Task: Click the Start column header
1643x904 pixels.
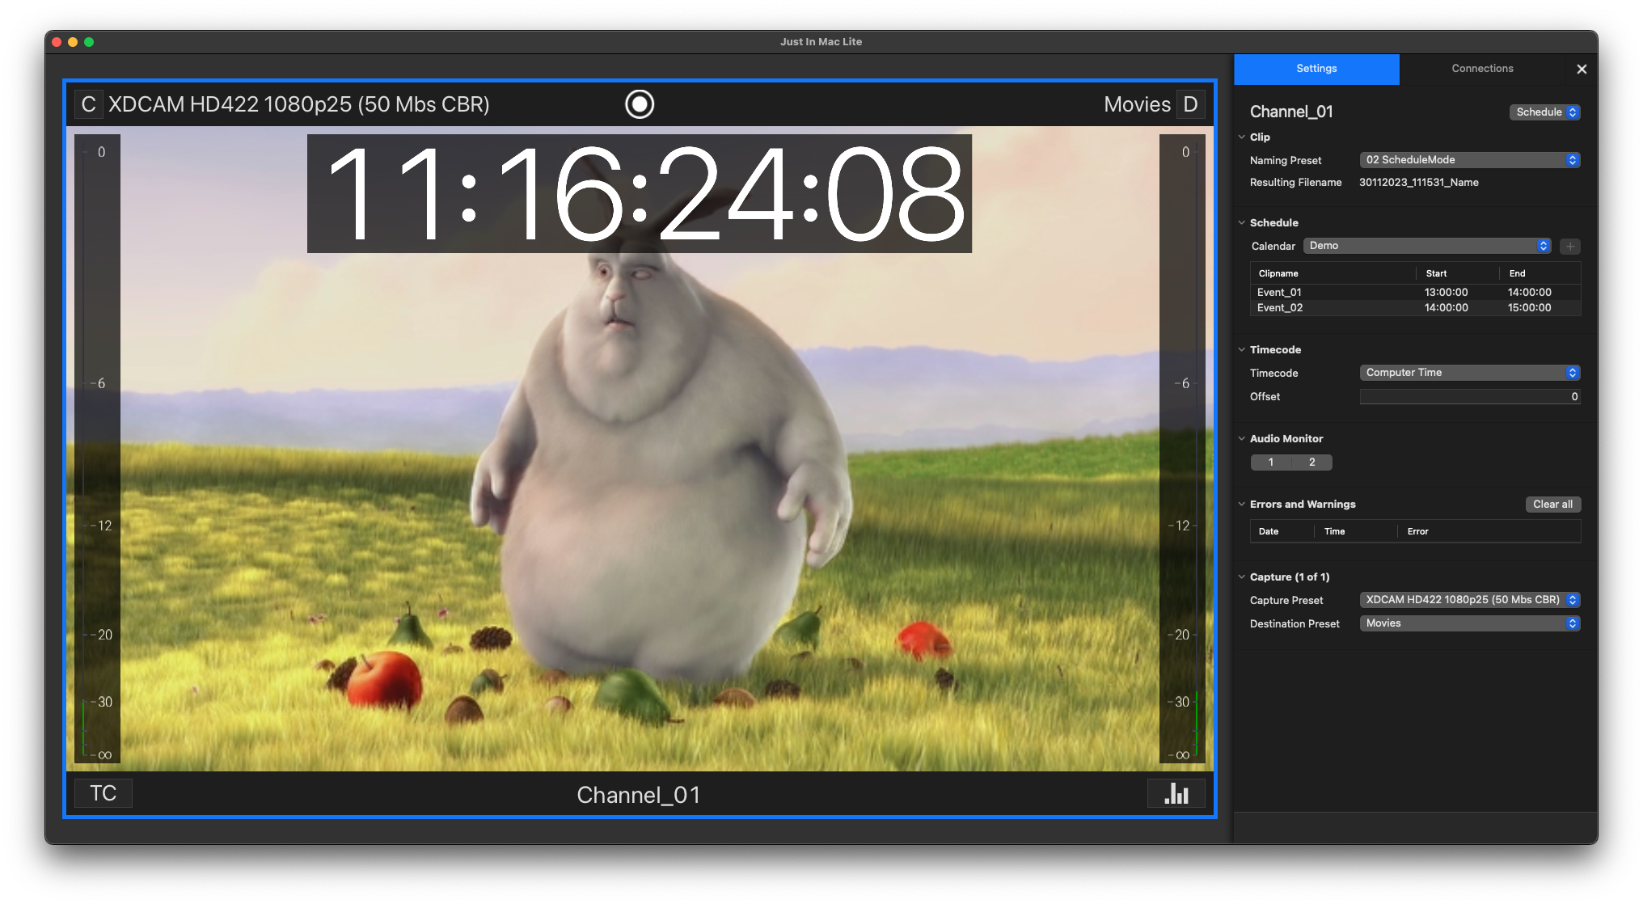Action: [1457, 273]
